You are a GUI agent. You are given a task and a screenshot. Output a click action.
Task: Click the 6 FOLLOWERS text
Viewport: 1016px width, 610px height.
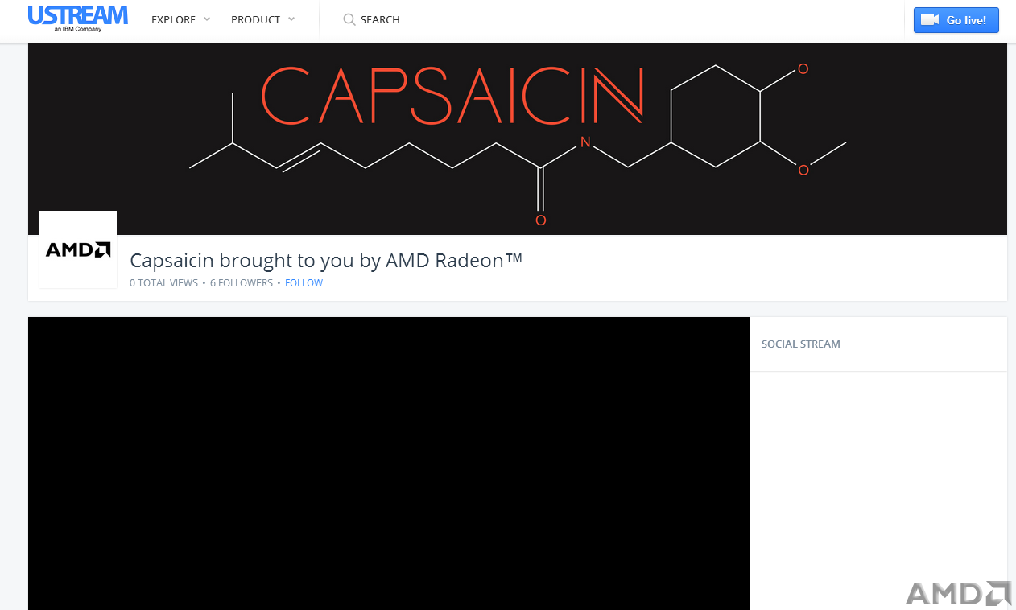[x=242, y=283]
